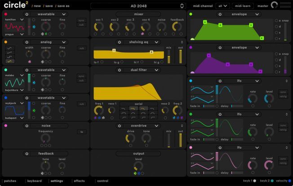
Task: Click the shelving eq mix slider
Action: 169,56
